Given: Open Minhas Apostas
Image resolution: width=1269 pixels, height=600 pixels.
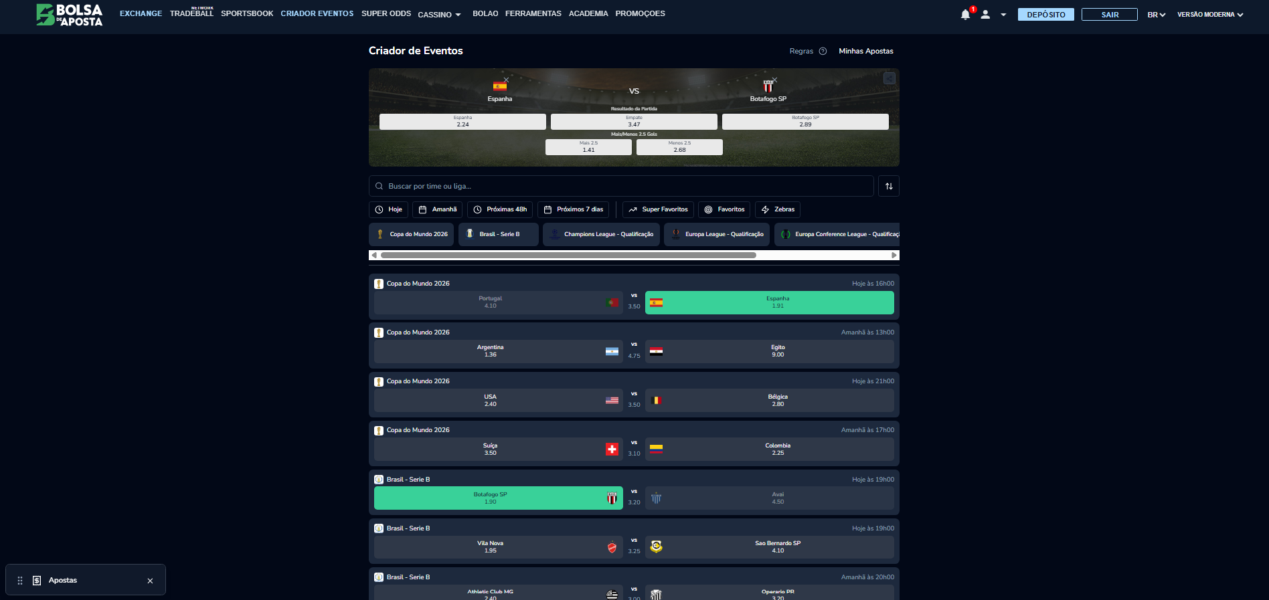Looking at the screenshot, I should [866, 51].
